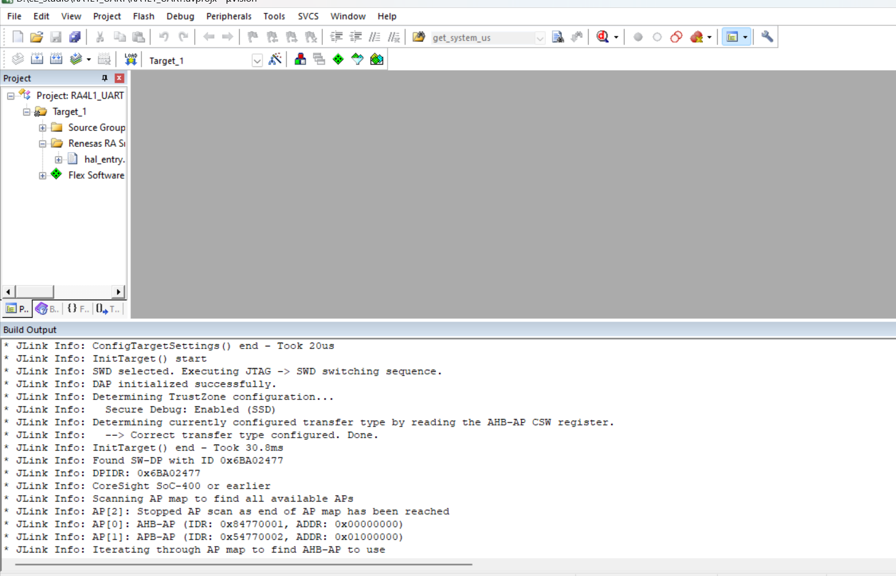Open a file using the folder icon
Viewport: 896px width, 576px height.
37,37
